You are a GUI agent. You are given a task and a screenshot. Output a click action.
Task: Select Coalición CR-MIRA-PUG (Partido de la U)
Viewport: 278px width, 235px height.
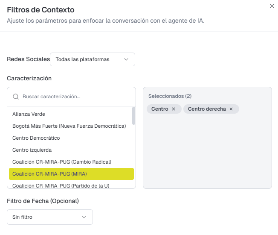tap(61, 185)
